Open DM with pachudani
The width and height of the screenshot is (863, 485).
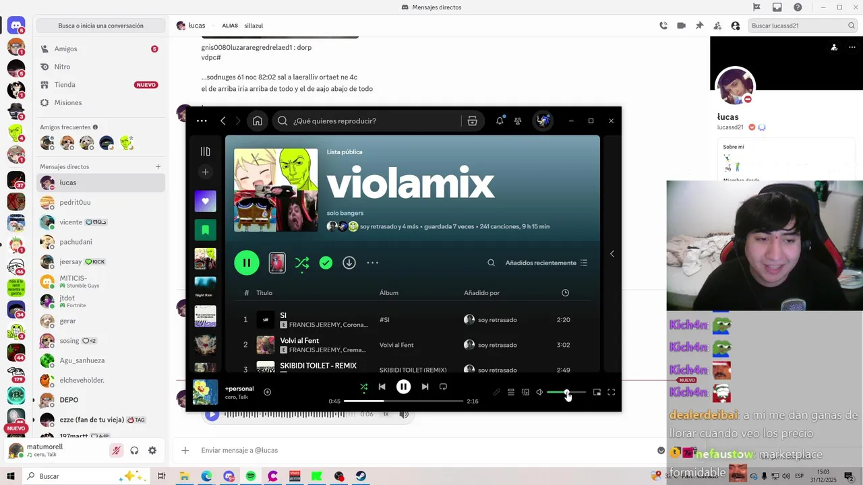100,242
